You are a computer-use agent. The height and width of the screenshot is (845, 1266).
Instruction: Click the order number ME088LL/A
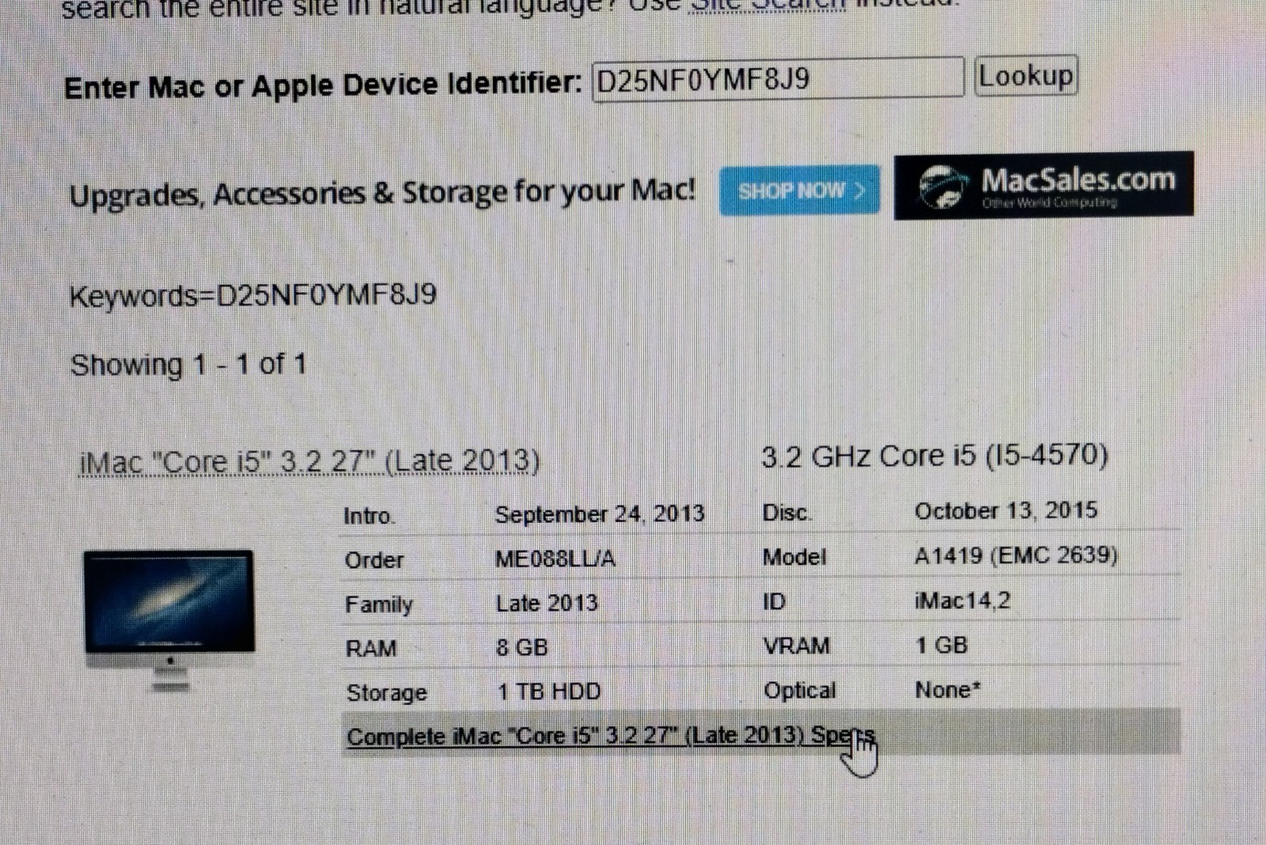click(555, 559)
